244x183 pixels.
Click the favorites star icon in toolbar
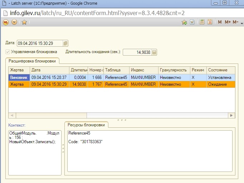tap(24, 22)
